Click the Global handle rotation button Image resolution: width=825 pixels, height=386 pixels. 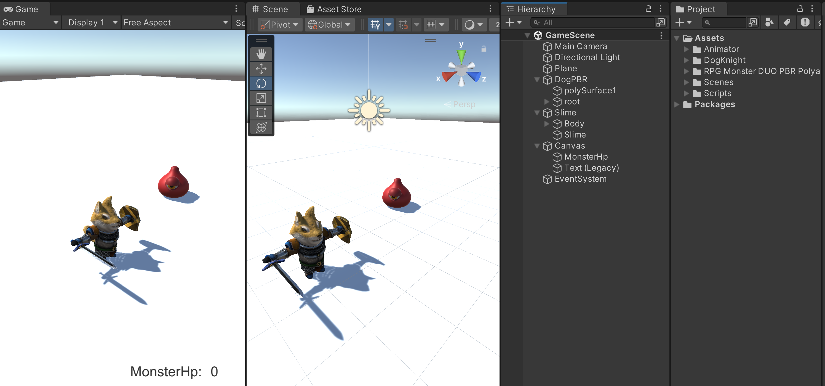coord(330,24)
